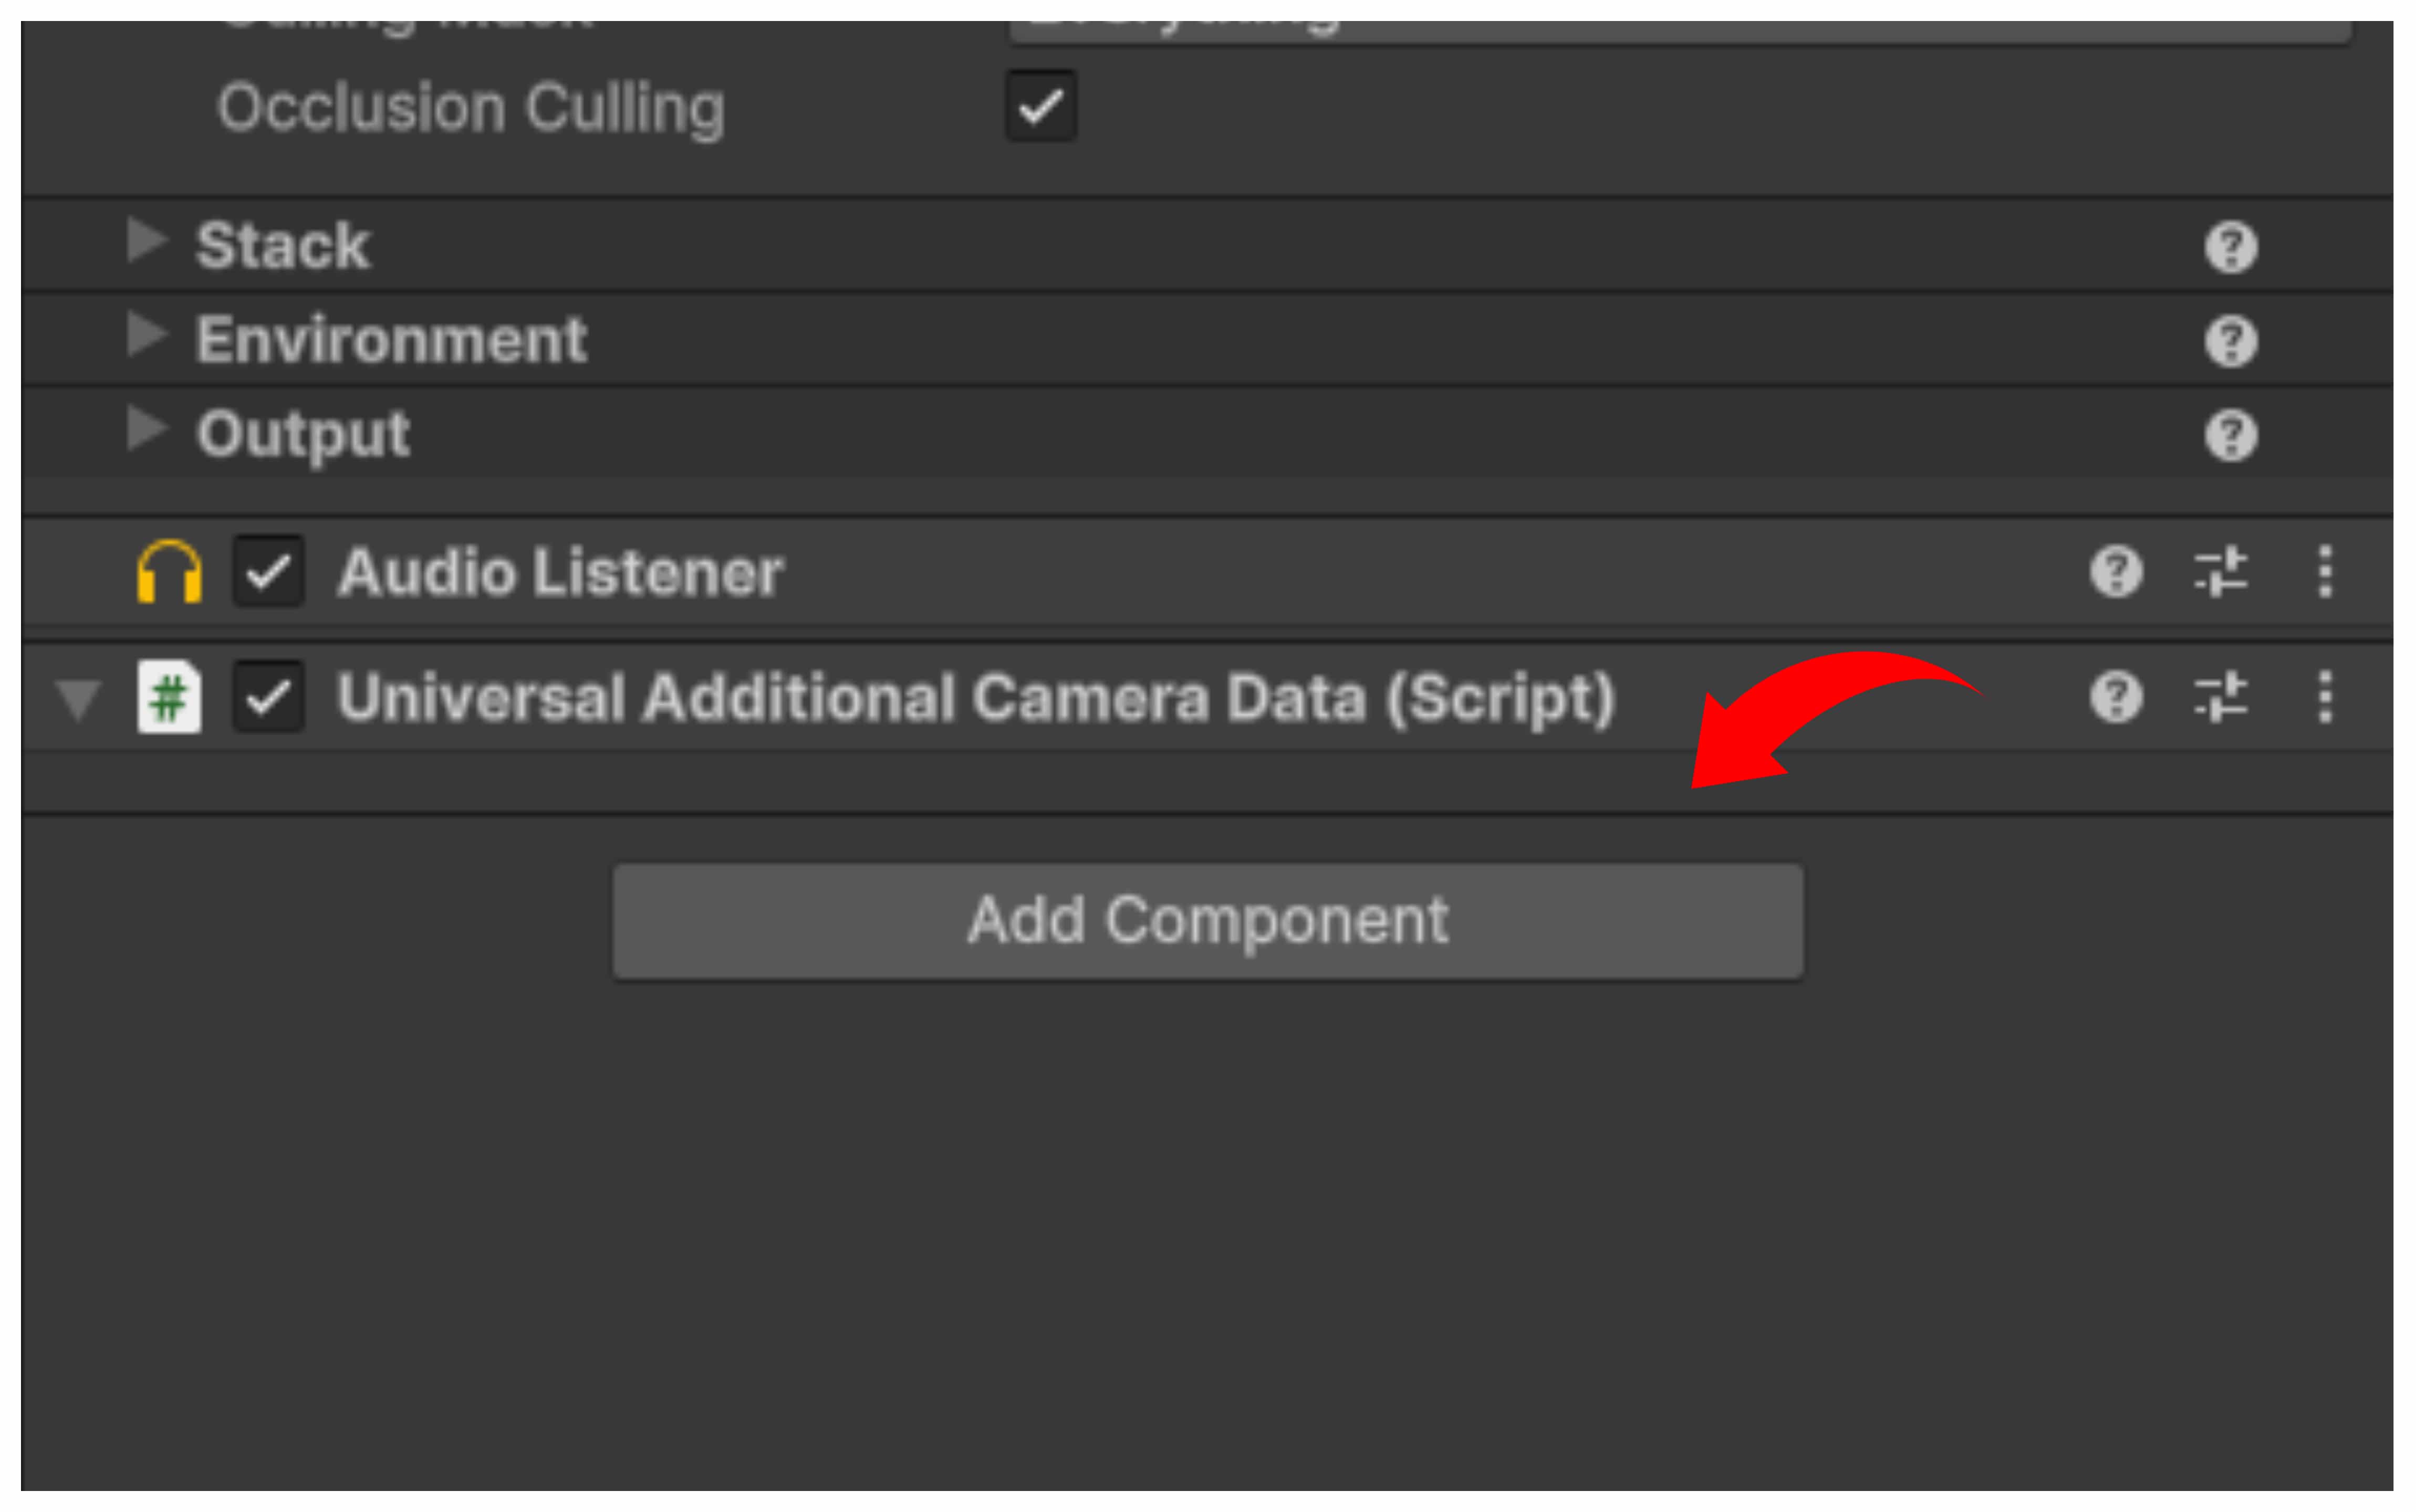Open Audio Listener preset sliders icon
2416x1512 pixels.
[x=2220, y=572]
